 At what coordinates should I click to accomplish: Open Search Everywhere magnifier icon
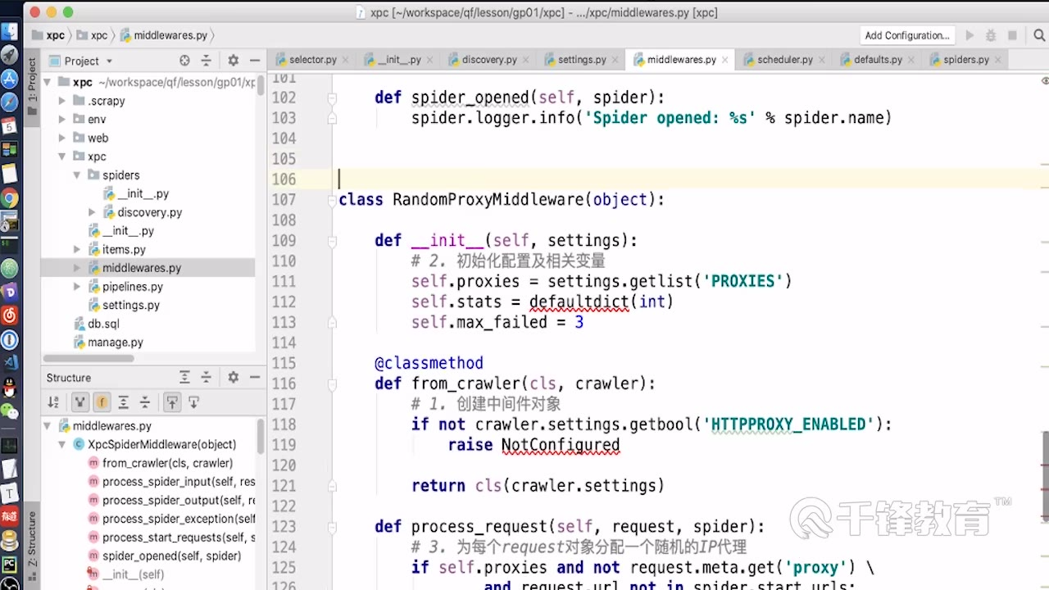[1039, 35]
